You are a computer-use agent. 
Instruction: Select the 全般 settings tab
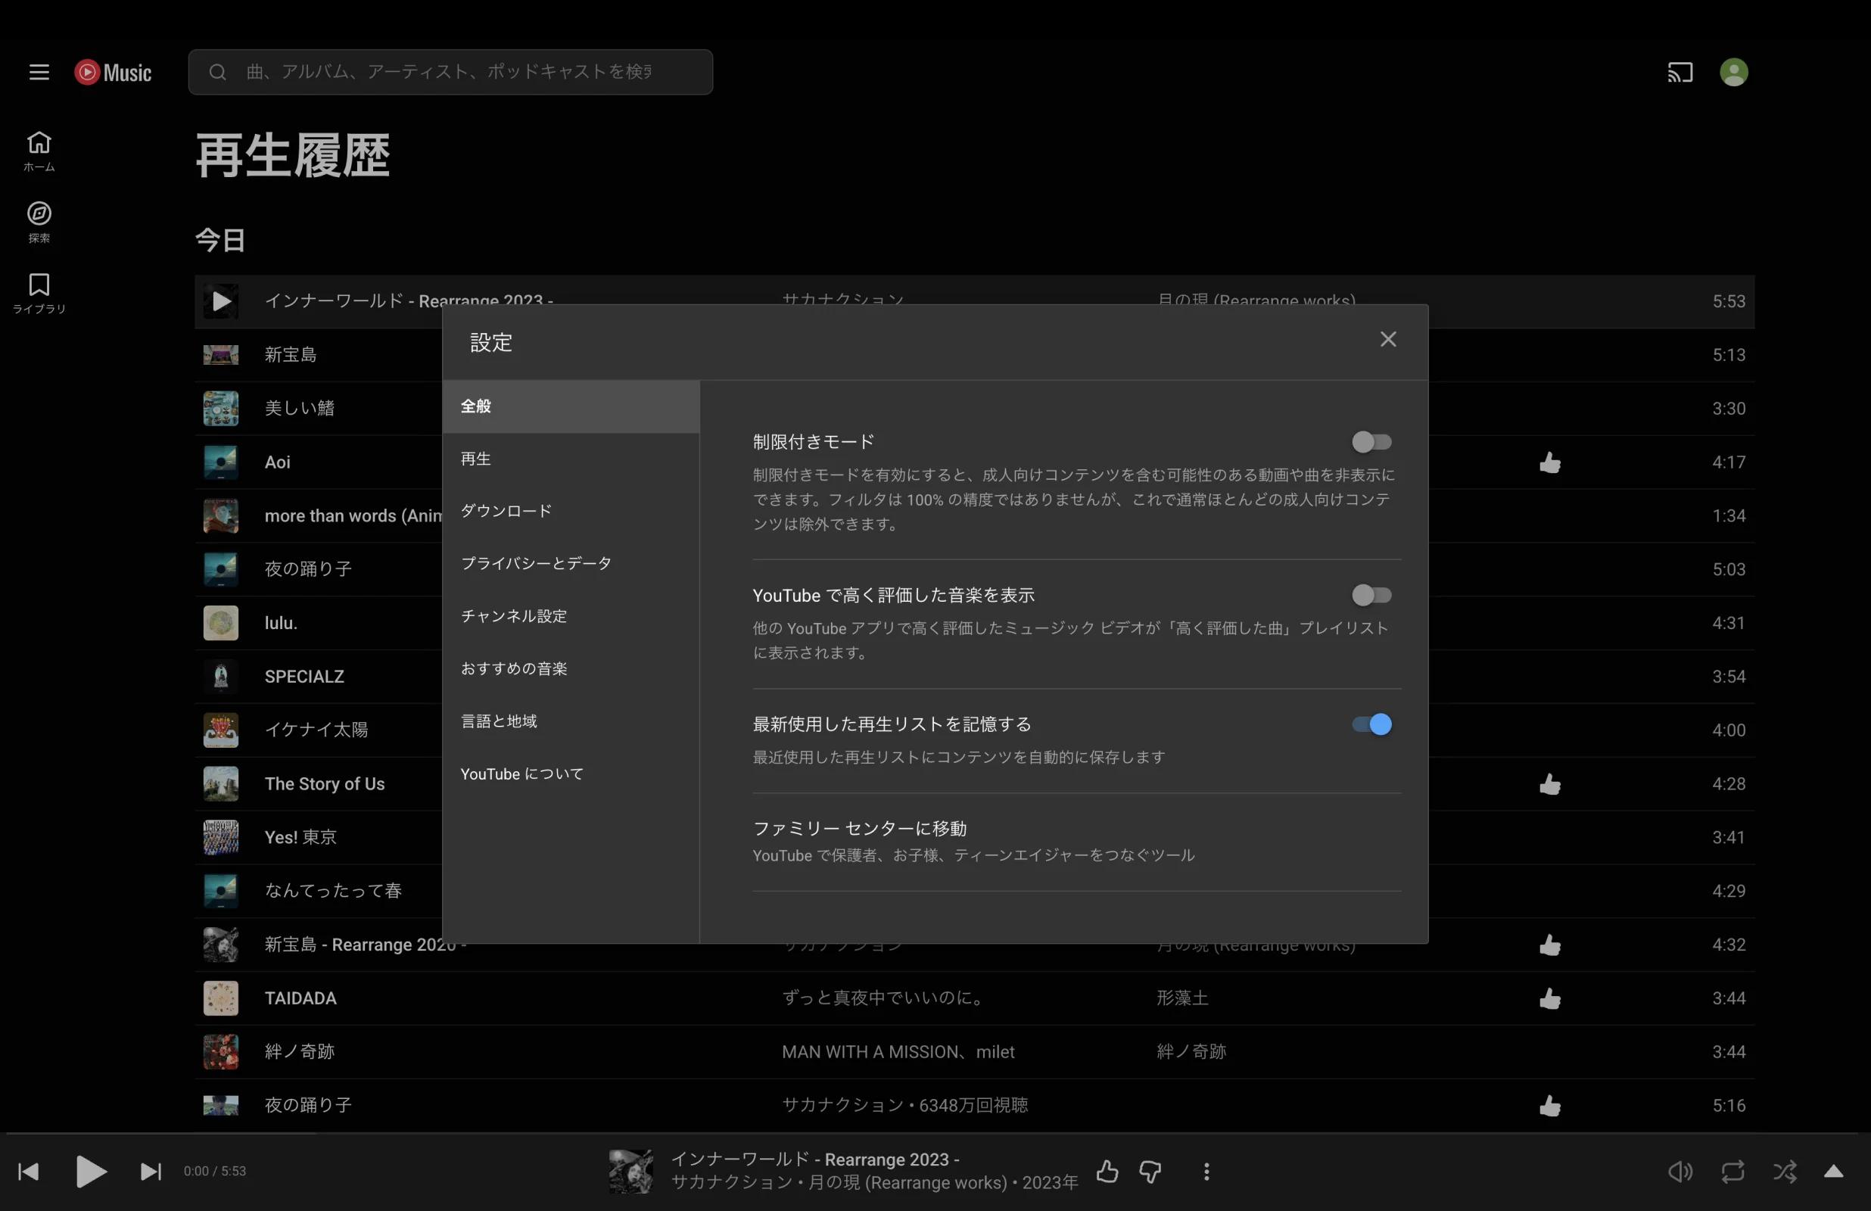pos(571,406)
